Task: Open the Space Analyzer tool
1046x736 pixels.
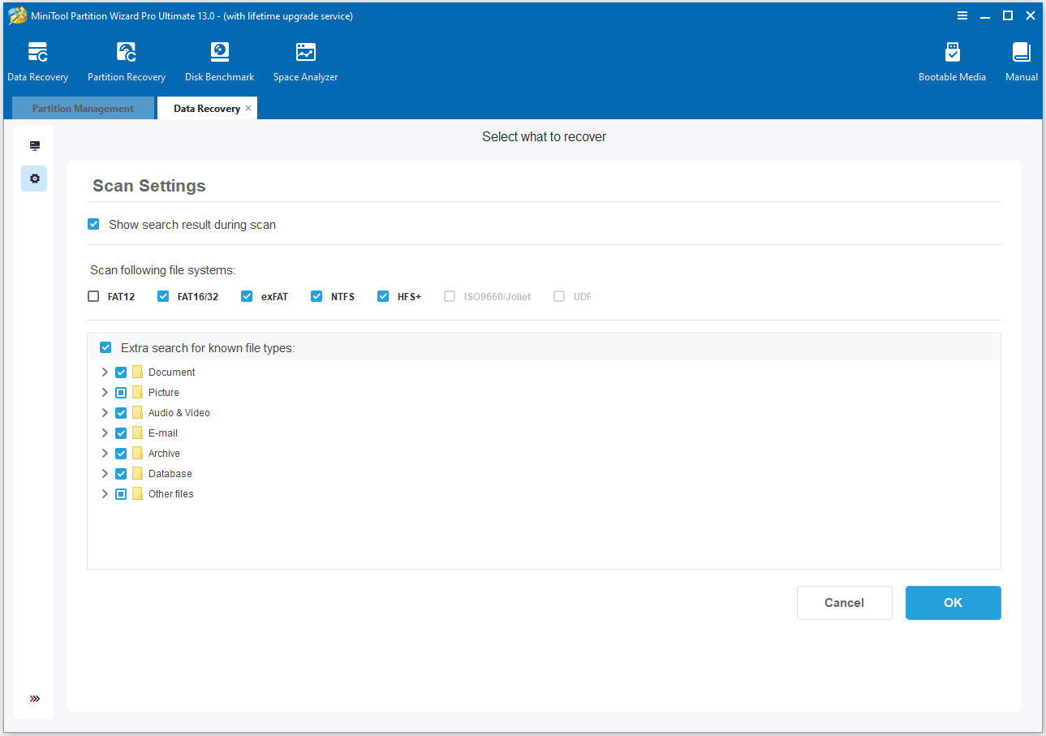Action: pos(305,54)
